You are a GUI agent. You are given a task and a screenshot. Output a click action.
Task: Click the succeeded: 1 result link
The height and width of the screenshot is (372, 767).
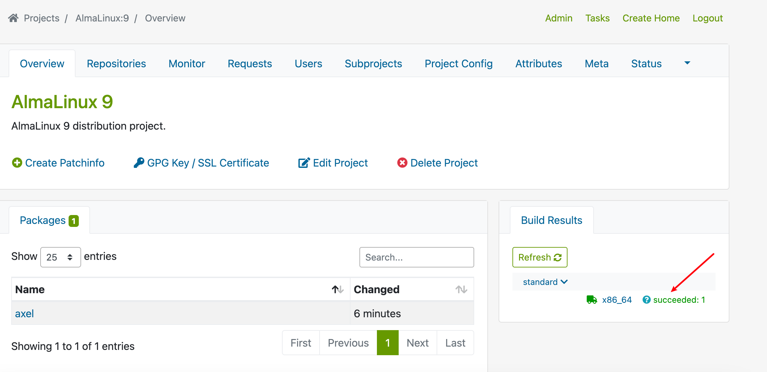pos(679,300)
